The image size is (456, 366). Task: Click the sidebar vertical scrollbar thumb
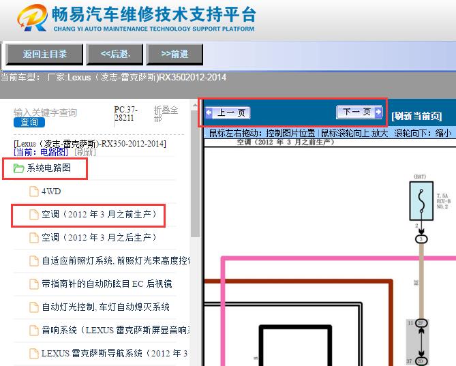click(x=195, y=174)
